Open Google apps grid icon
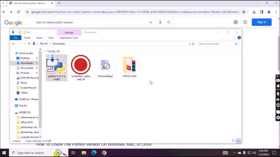Screen dimensions: 280x157 pos(245,22)
